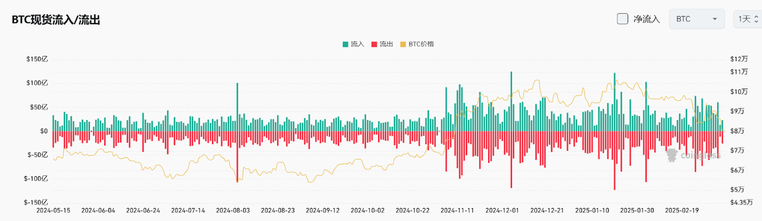Click the tall outflow bar at 2024-08-03

coord(238,156)
